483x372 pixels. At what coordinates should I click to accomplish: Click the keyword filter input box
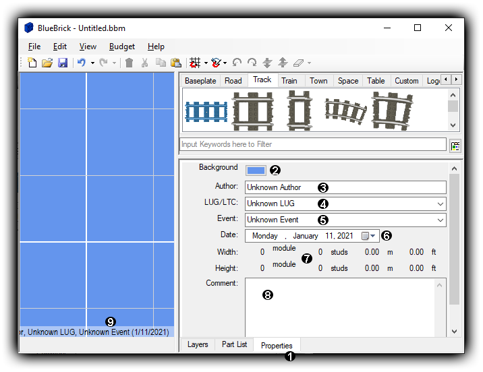click(x=313, y=144)
